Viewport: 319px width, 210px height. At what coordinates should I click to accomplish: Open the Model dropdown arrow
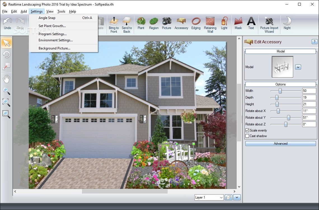pos(298,67)
